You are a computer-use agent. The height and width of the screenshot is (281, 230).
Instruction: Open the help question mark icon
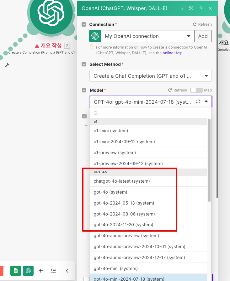[x=201, y=8]
